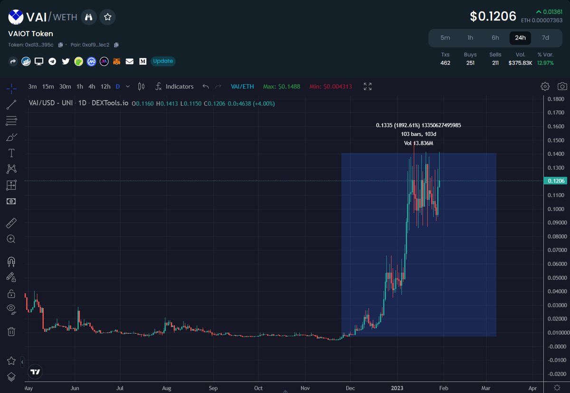Screen dimensions: 570x393
Task: Toggle chart fullscreen mode
Action: (x=368, y=86)
